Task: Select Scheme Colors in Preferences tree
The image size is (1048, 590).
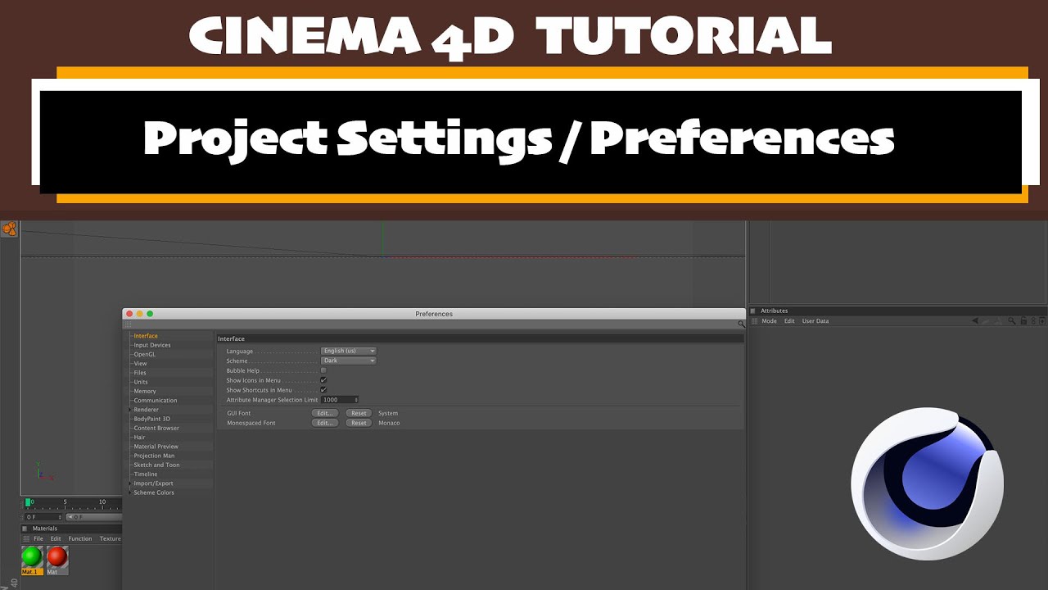Action: [x=154, y=492]
